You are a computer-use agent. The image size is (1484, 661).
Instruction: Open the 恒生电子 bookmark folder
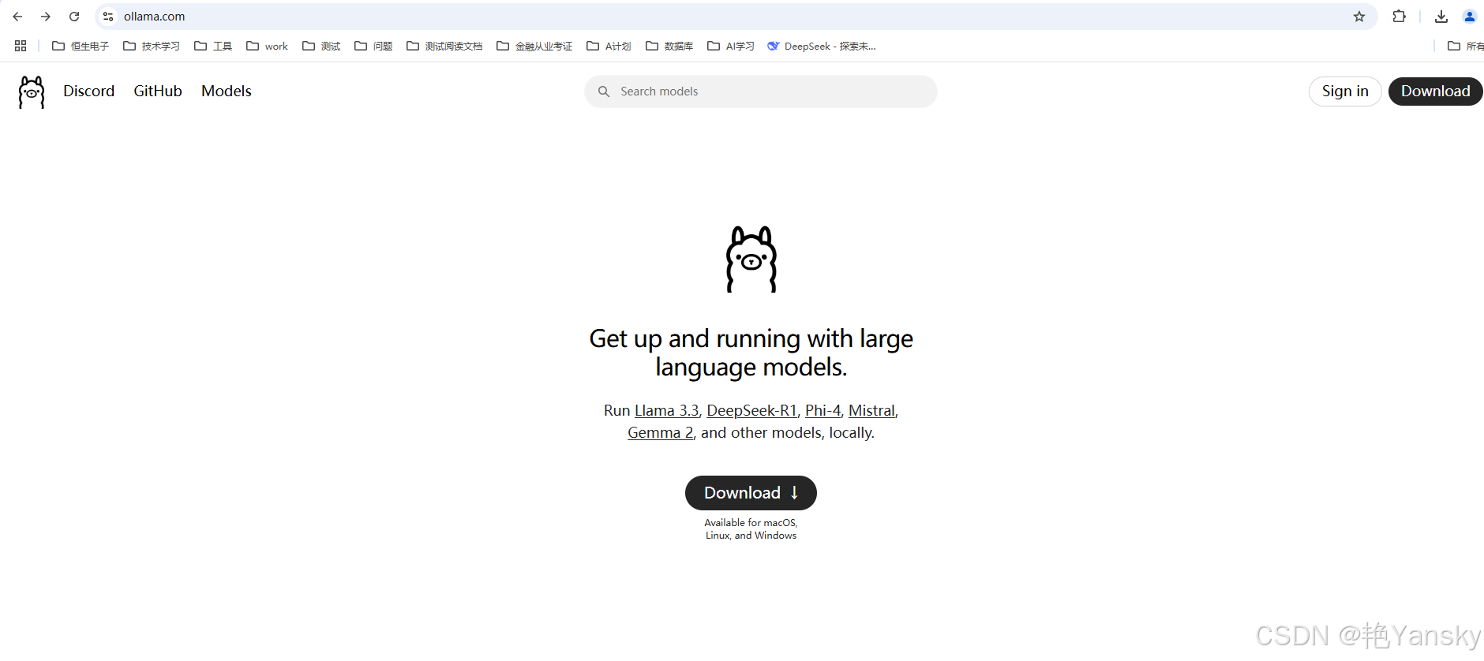click(81, 46)
